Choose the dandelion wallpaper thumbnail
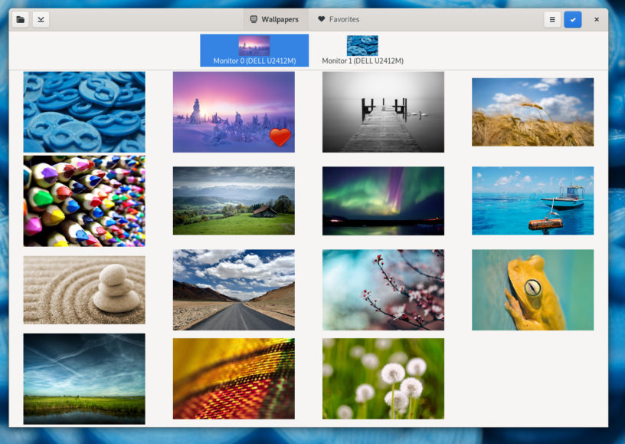Image resolution: width=625 pixels, height=444 pixels. 383,378
